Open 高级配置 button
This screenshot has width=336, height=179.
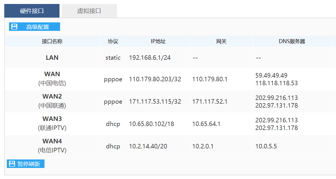tap(35, 27)
